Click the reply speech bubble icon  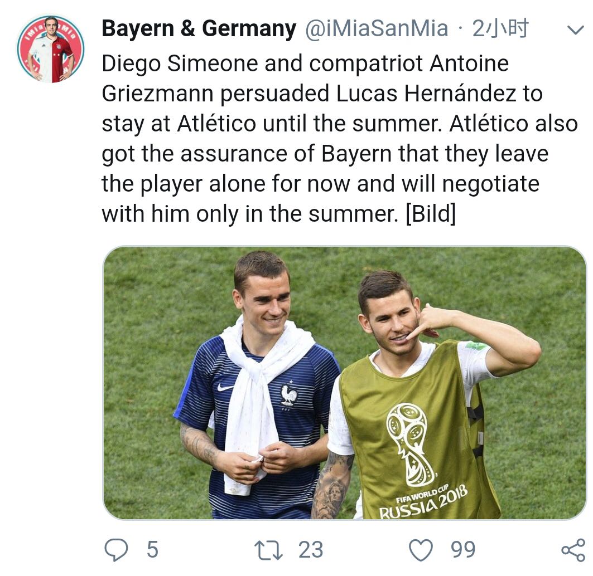click(x=117, y=550)
